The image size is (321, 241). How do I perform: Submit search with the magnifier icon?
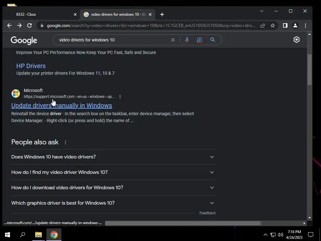213,40
